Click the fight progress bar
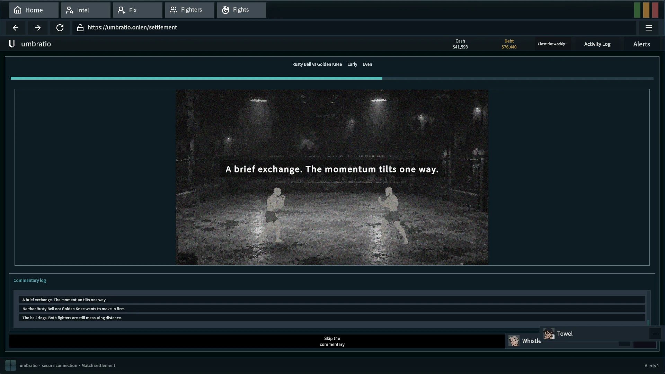Viewport: 665px width, 374px height. 332,78
